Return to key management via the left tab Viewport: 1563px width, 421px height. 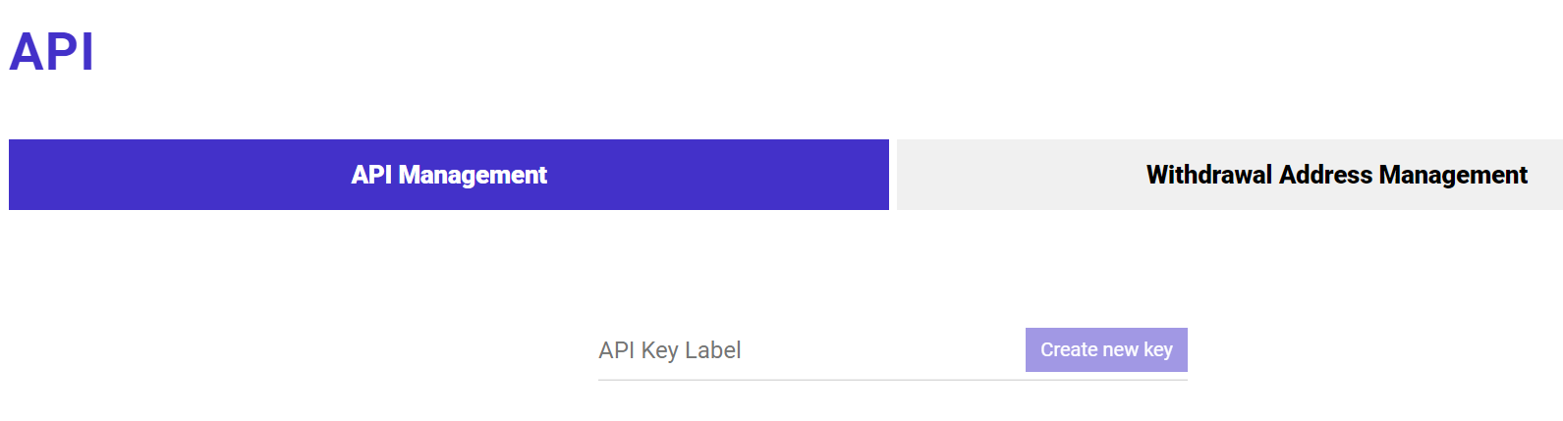(449, 175)
